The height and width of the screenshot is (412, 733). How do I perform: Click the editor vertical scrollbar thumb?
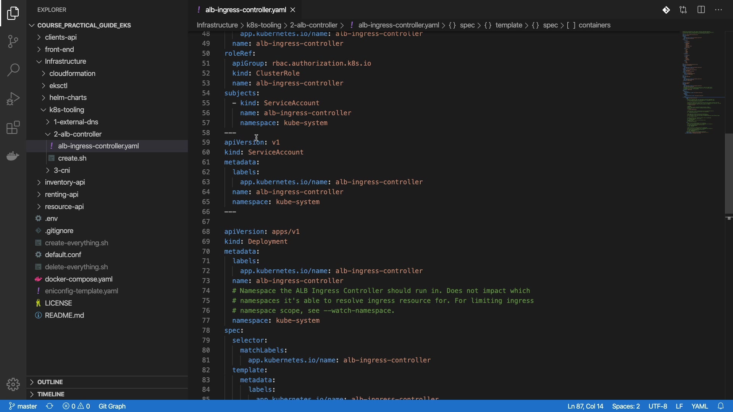pos(728,174)
